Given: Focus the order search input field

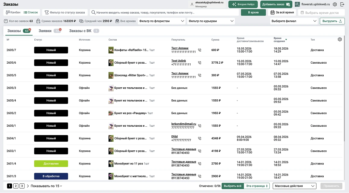Looking at the screenshot, I should coord(164,12).
